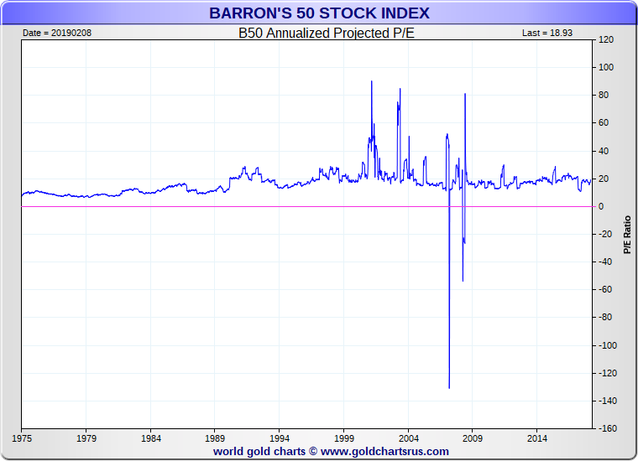The width and height of the screenshot is (638, 461).
Task: Click the -60 y-axis tick label
Action: tap(605, 290)
